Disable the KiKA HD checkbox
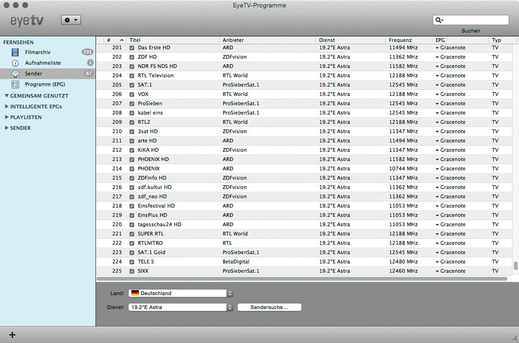Viewport: 519px width, 343px height. [x=132, y=150]
